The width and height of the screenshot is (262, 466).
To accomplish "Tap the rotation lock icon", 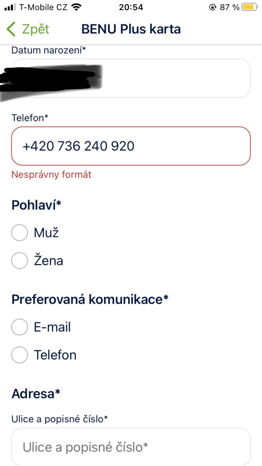I will tap(212, 7).
